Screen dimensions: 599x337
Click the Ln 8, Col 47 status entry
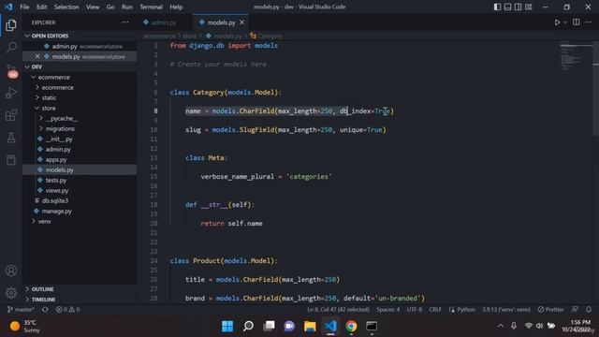(338, 310)
